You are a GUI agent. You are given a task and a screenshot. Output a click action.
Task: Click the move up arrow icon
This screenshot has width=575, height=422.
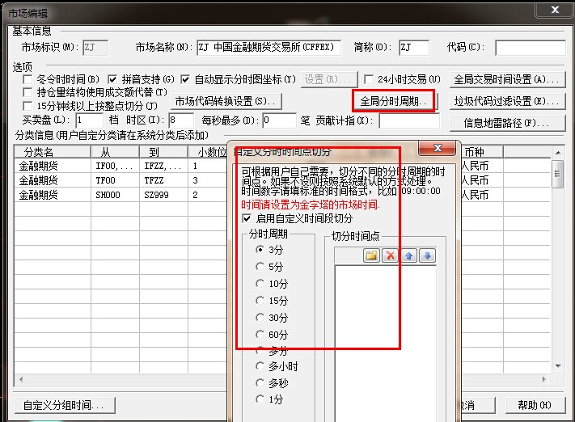coord(409,255)
